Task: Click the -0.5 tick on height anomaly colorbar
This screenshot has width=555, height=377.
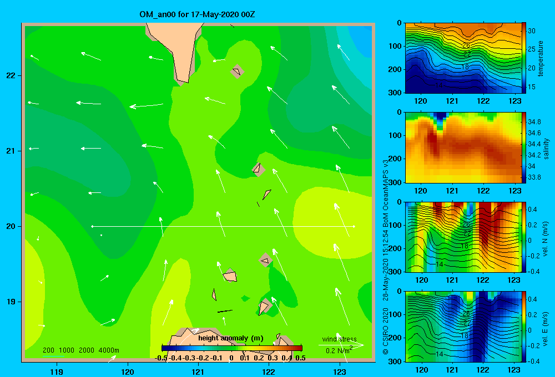Action: click(x=161, y=358)
